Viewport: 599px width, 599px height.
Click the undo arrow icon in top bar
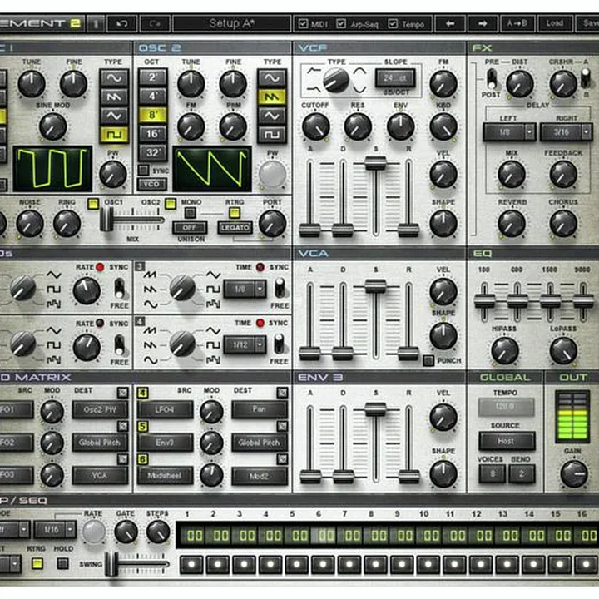[121, 23]
